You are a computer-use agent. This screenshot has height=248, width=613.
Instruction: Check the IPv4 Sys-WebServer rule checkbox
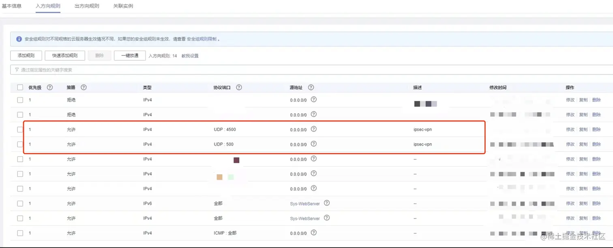point(20,218)
